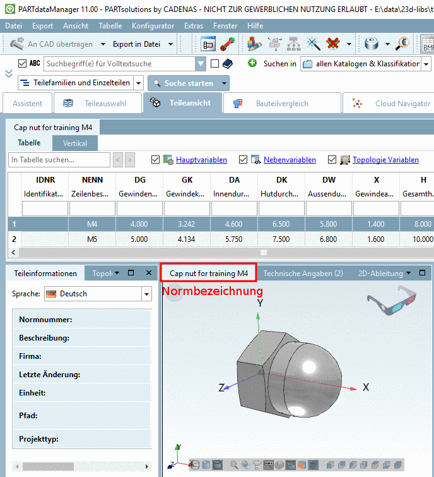Expand the double chevron search options

pos(9,73)
